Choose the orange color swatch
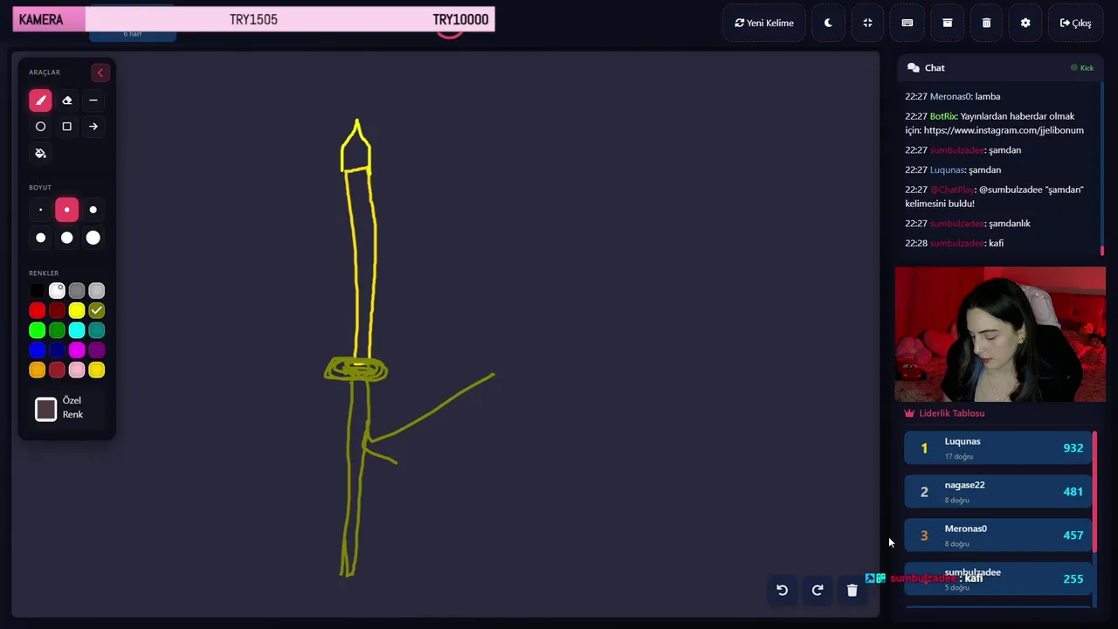1118x629 pixels. point(37,370)
